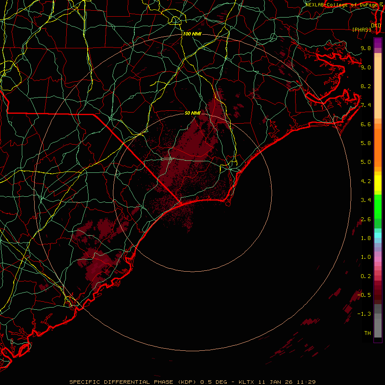Pick the cyan band of the color bar

click(x=378, y=235)
